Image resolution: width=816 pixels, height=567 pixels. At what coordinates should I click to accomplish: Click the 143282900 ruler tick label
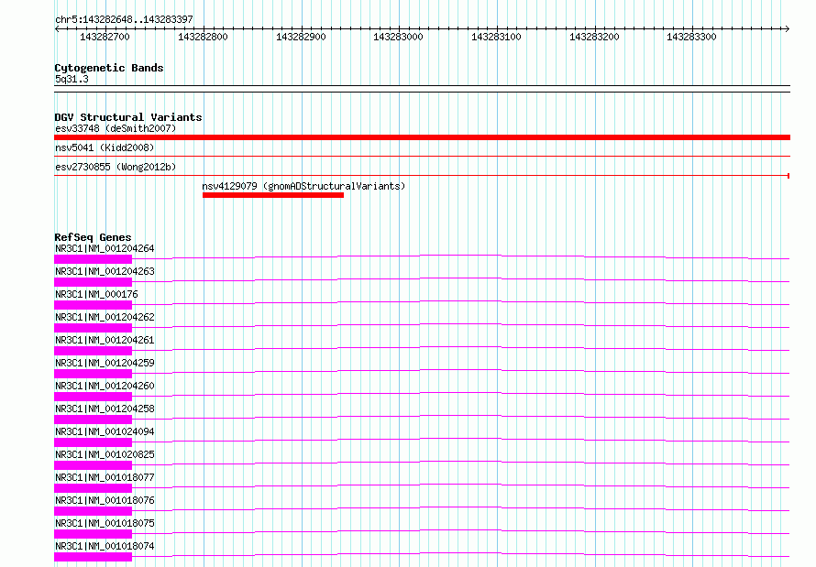[301, 37]
